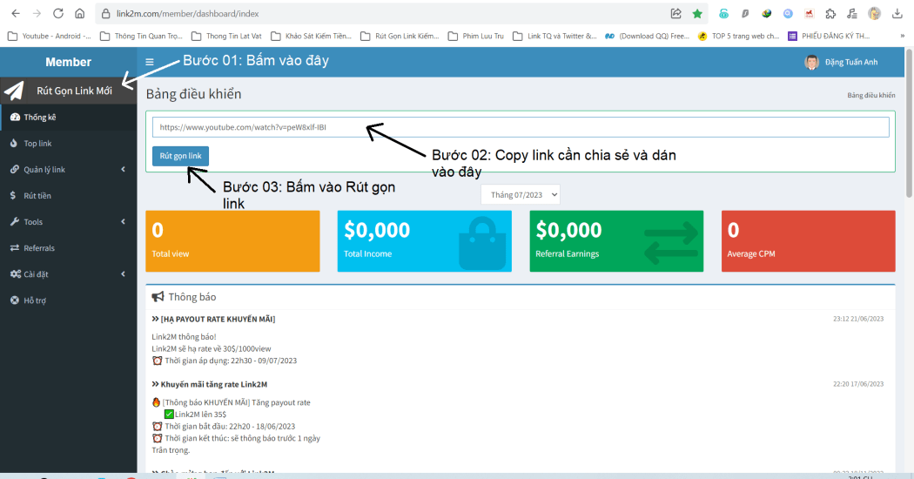Go back using browser back arrow
The height and width of the screenshot is (479, 914).
[16, 13]
